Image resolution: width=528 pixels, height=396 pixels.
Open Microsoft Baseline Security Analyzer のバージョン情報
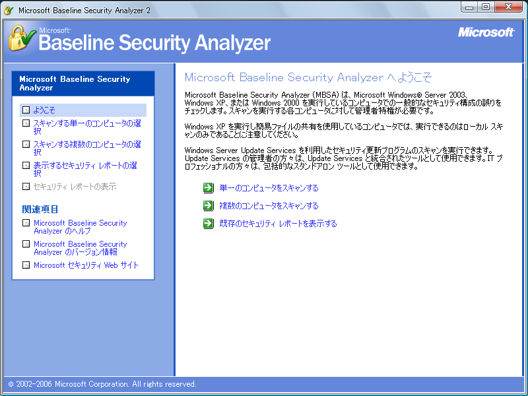point(80,248)
